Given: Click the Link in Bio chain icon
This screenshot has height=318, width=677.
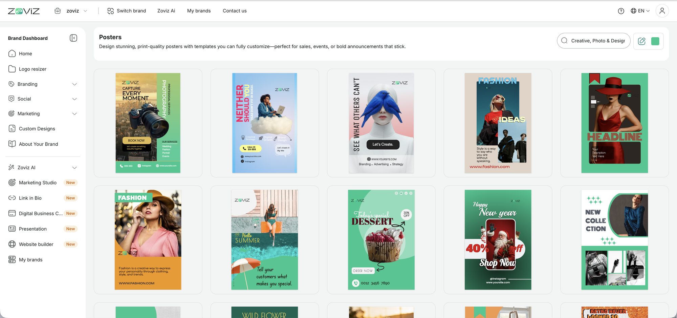Looking at the screenshot, I should pos(12,198).
